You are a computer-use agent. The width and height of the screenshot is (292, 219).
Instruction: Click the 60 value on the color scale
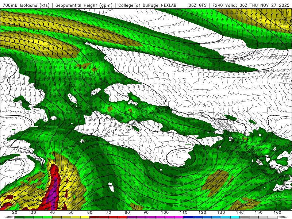[90, 212]
